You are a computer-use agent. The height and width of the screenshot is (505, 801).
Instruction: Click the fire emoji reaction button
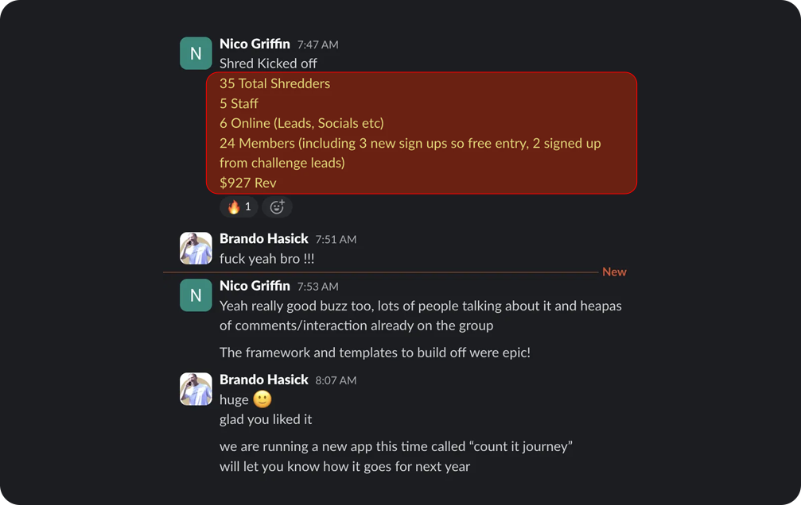coord(239,207)
